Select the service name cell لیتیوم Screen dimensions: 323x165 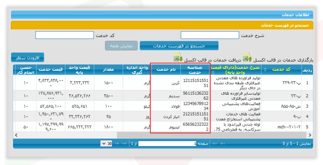click(174, 127)
